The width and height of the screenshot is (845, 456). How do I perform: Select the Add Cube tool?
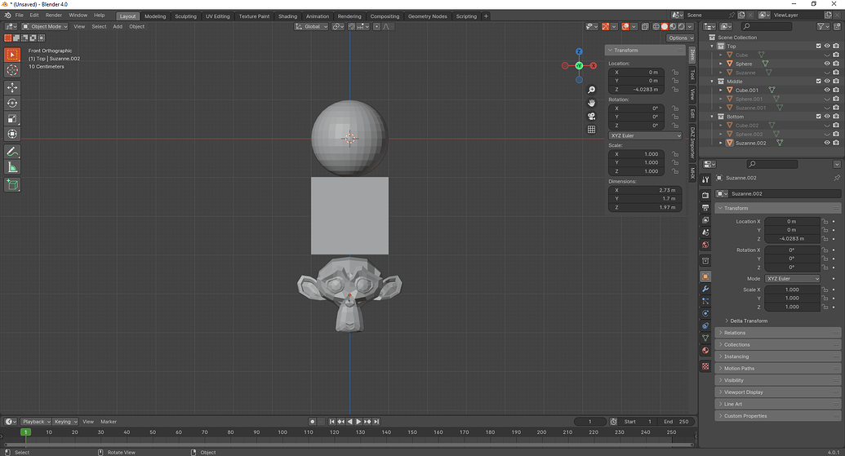tap(12, 185)
